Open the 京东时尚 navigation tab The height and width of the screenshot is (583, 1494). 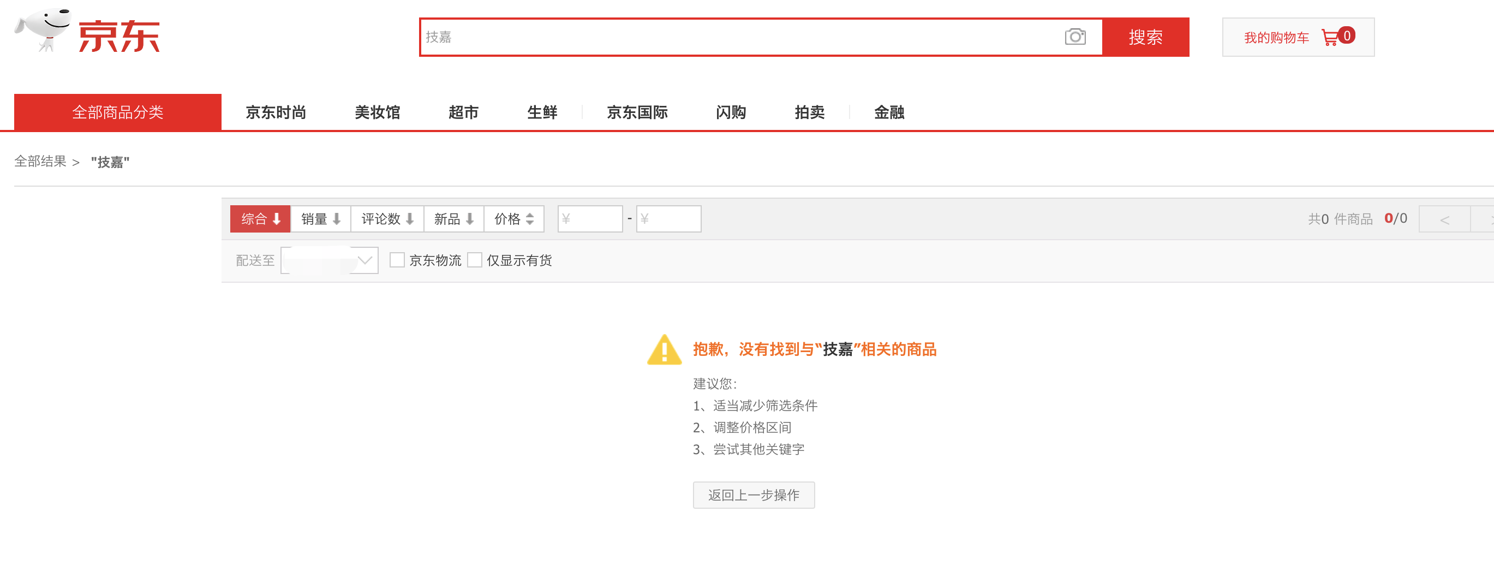tap(276, 112)
